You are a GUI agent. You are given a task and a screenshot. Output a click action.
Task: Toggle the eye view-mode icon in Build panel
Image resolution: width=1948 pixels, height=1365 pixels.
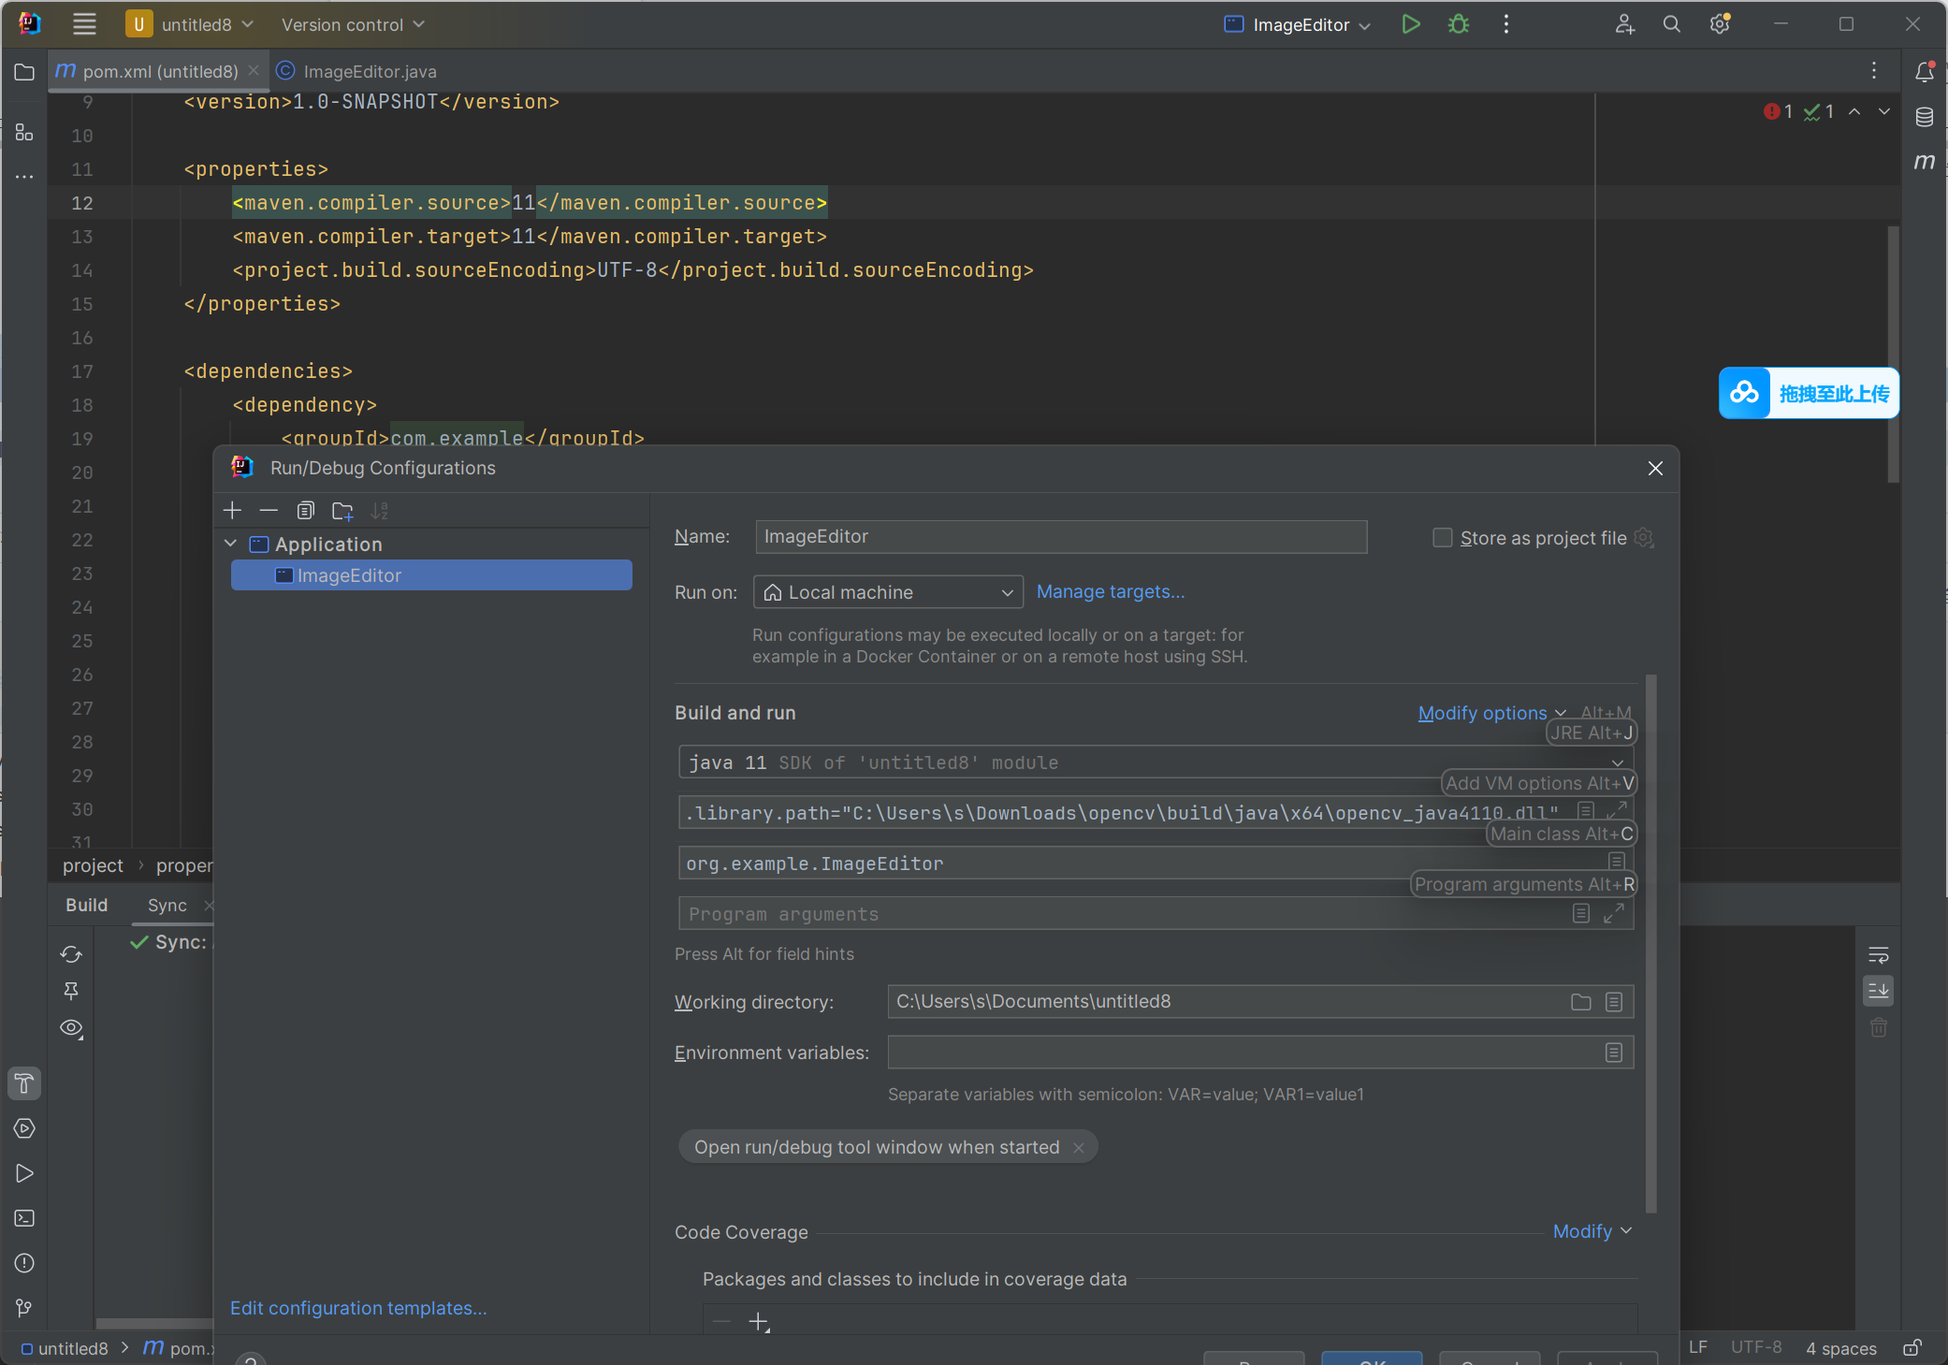(x=72, y=1028)
